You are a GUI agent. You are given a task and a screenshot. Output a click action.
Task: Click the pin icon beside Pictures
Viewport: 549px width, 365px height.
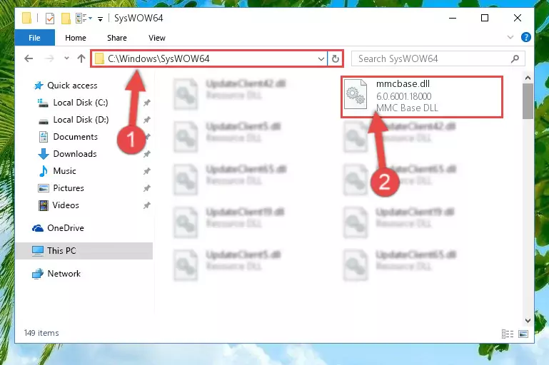pos(146,188)
